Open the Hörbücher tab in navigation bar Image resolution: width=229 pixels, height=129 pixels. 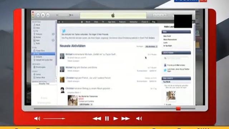(x=133, y=22)
